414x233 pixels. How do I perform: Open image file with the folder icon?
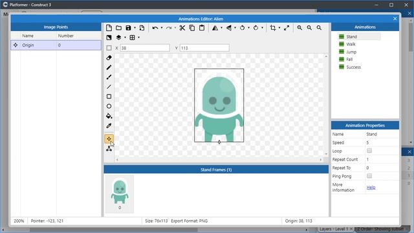point(118,28)
